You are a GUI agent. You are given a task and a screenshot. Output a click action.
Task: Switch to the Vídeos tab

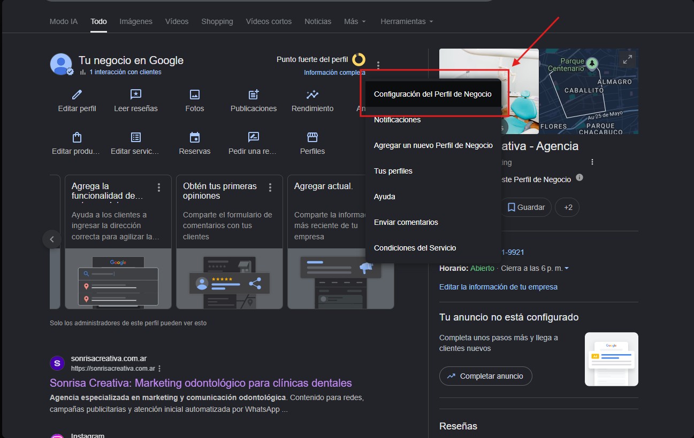tap(177, 21)
